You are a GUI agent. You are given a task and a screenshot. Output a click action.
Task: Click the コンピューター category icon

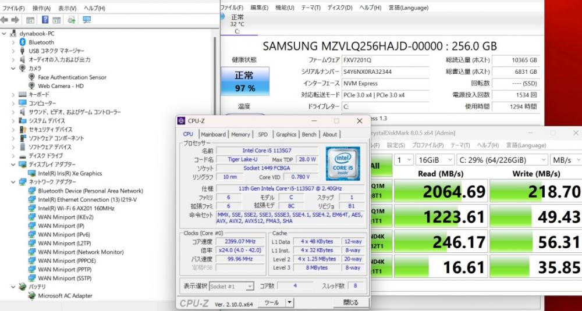pyautogui.click(x=22, y=103)
